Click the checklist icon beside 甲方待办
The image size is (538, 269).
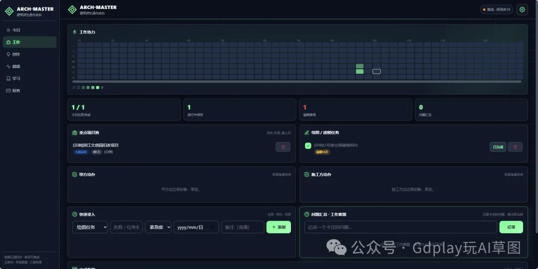(74, 174)
